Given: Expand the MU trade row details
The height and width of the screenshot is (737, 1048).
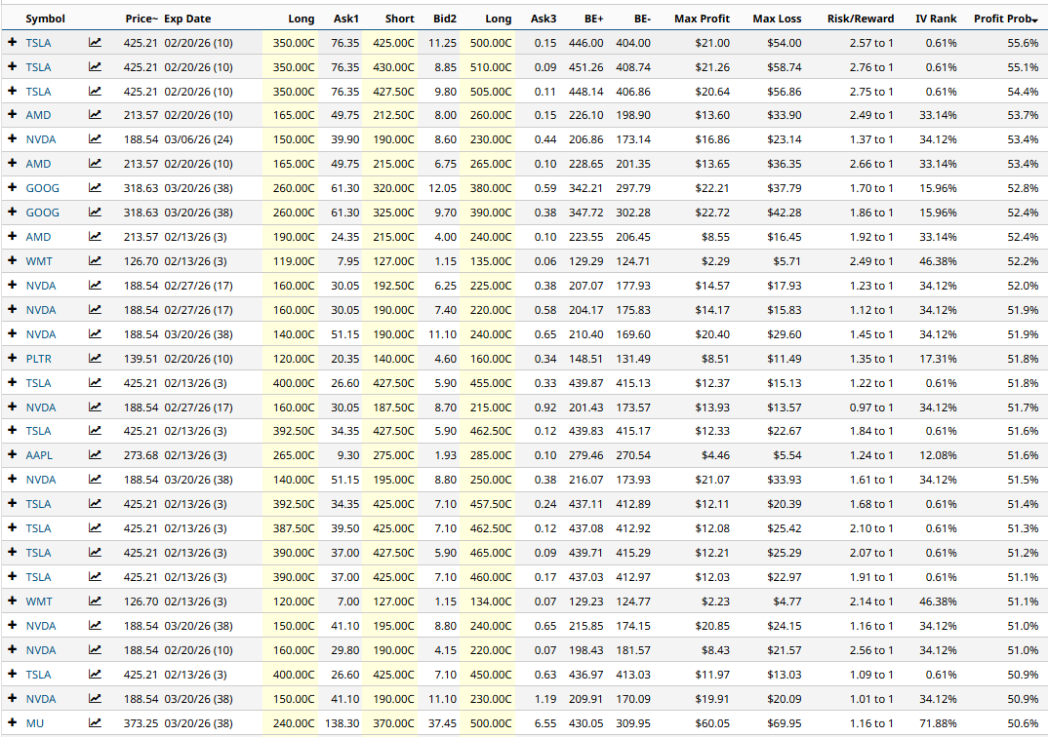Looking at the screenshot, I should [x=12, y=723].
